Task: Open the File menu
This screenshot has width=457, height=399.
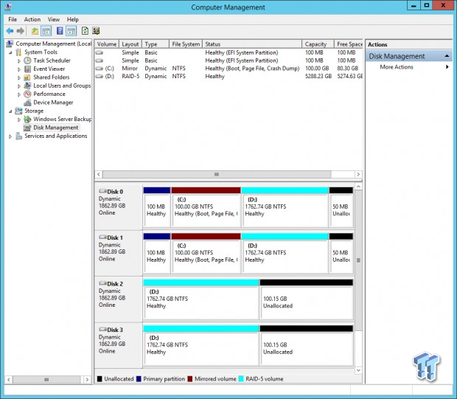Action: click(x=13, y=19)
